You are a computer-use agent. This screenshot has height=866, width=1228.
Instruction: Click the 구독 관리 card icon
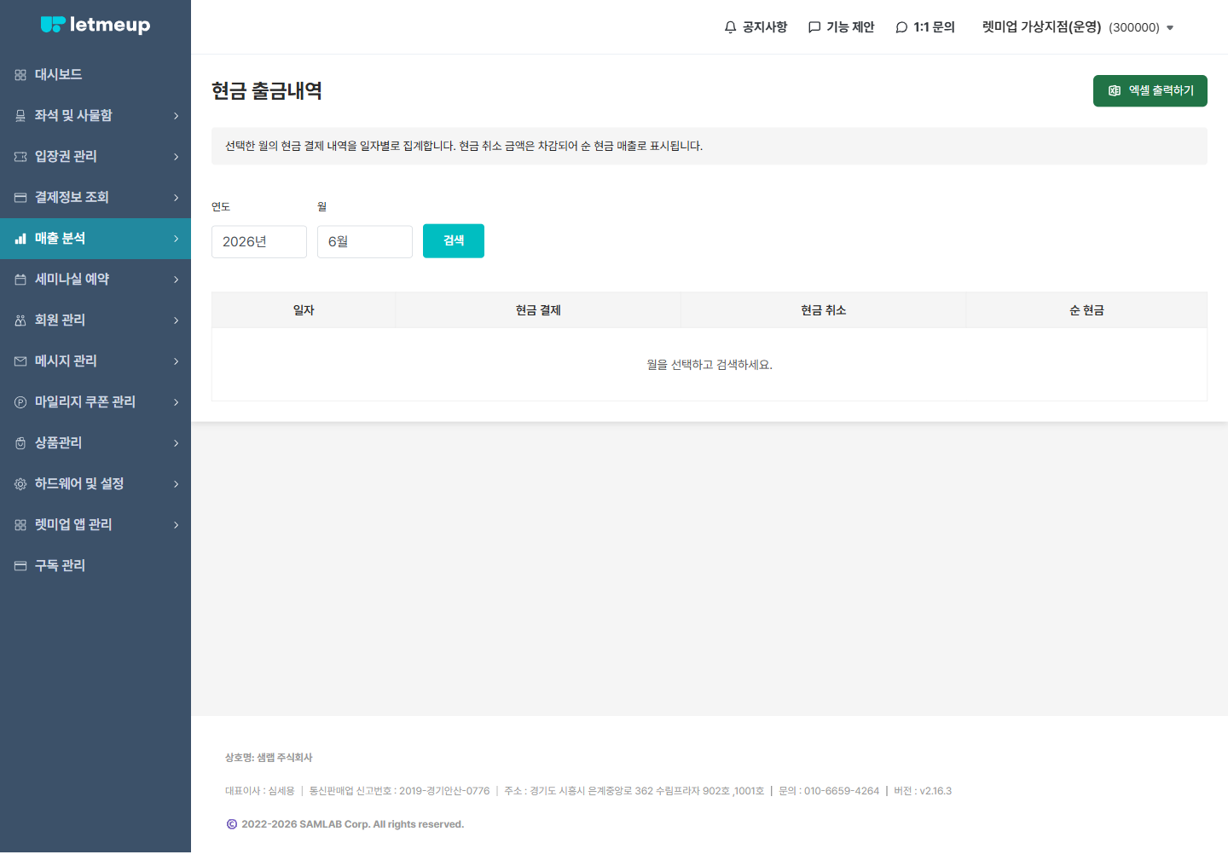click(20, 566)
